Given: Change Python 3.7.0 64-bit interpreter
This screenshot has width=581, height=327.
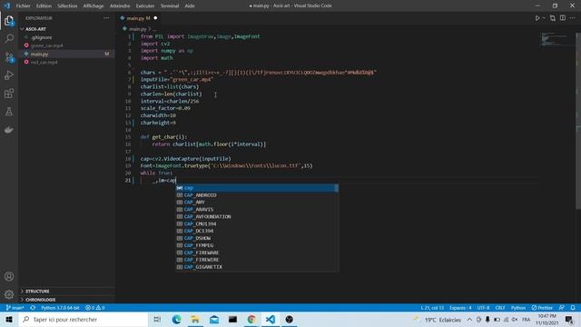Looking at the screenshot, I should point(60,308).
